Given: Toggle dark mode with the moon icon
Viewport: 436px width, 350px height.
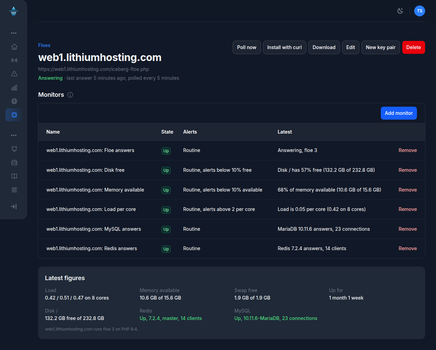Looking at the screenshot, I should [x=400, y=11].
